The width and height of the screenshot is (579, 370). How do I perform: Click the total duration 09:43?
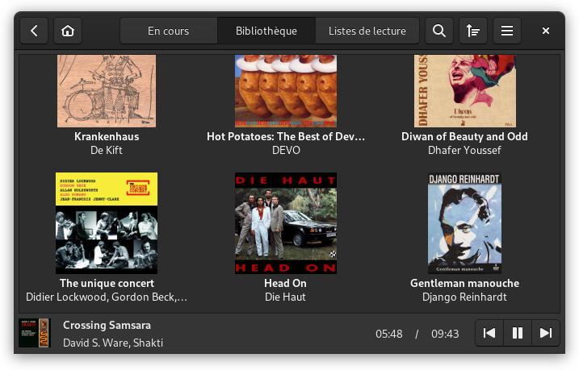pos(445,334)
